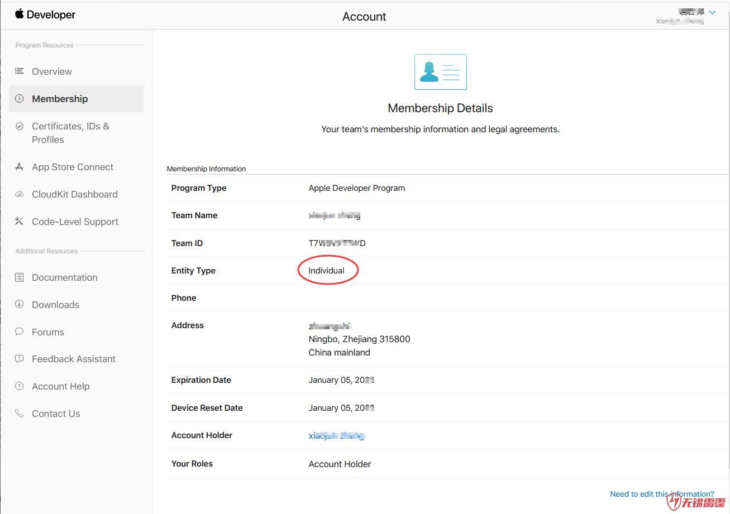Open the Contact Us page
Viewport: 730px width, 514px height.
56,414
